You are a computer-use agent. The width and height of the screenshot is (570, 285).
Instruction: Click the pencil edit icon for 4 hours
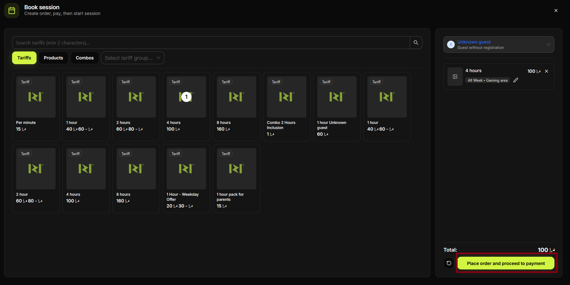click(x=516, y=80)
